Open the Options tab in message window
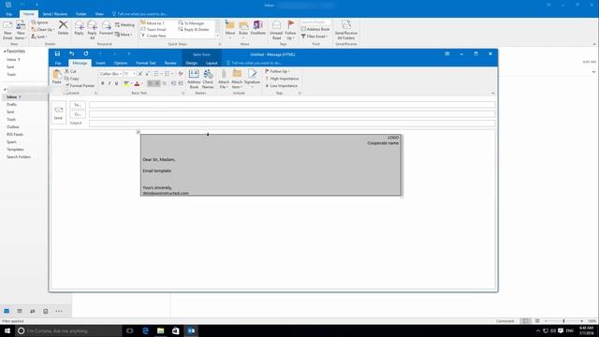Viewport: 599px width, 337px height. click(121, 63)
